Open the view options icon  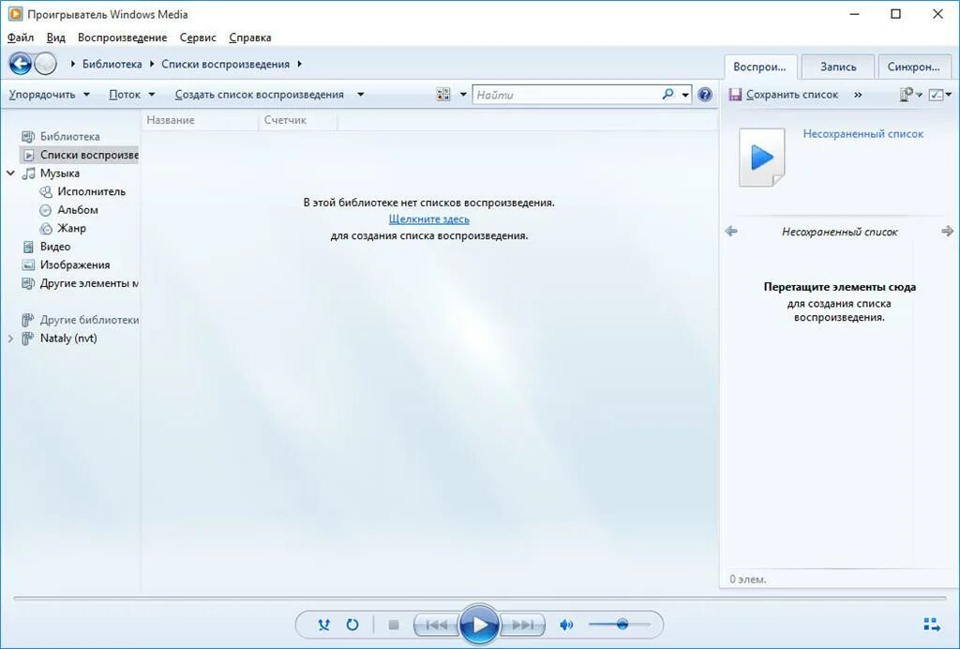443,95
